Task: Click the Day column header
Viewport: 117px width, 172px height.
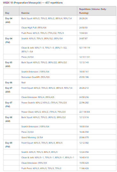Action: tap(11, 11)
